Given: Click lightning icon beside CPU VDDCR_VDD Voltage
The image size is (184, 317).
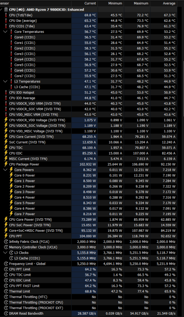Looking at the screenshot, I should click(6, 120).
